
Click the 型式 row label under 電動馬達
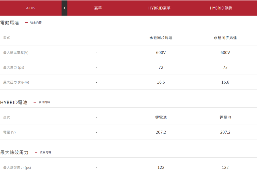tap(7, 38)
